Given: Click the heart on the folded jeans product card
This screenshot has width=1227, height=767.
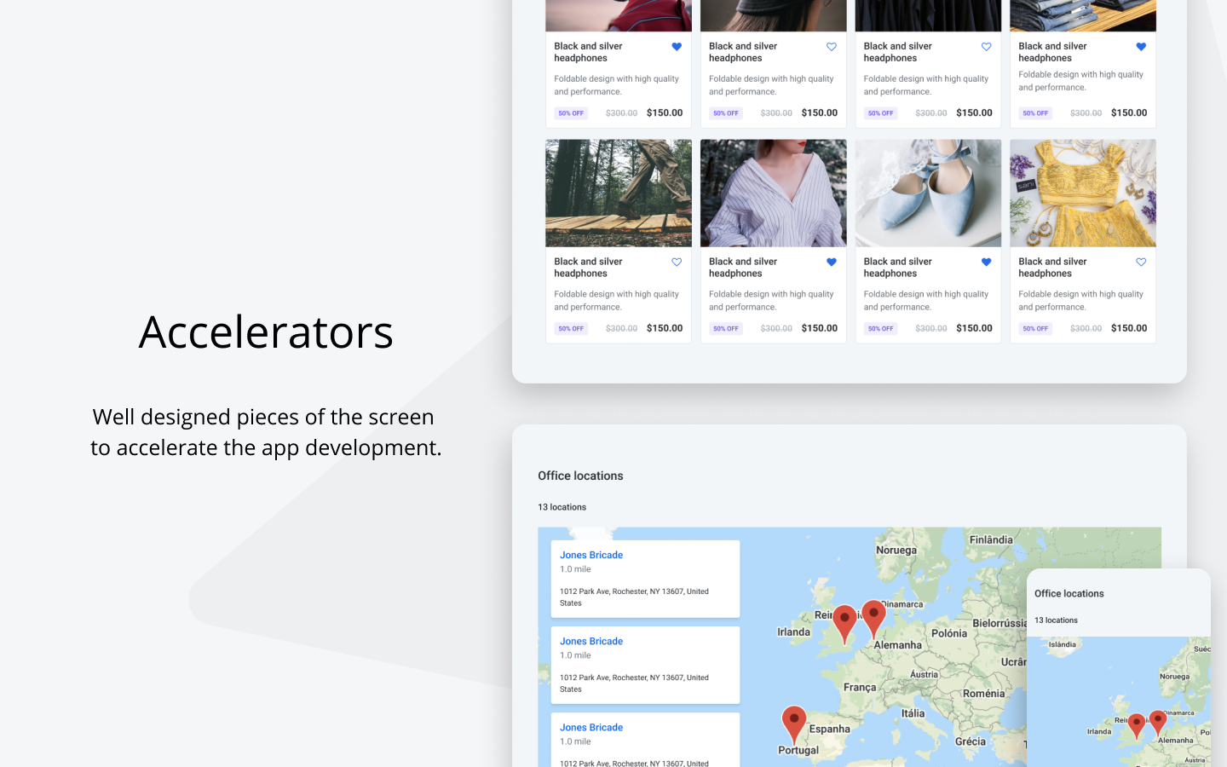Looking at the screenshot, I should point(1141,47).
